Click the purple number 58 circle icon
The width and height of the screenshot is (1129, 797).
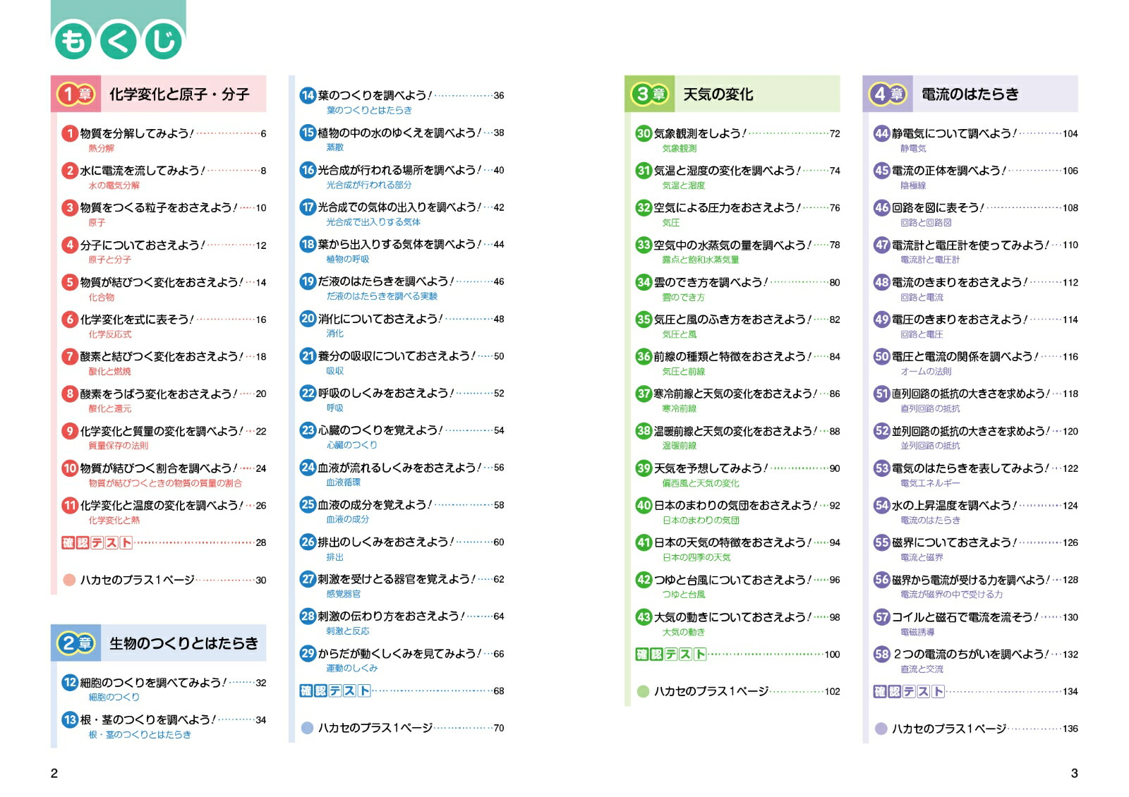(882, 654)
